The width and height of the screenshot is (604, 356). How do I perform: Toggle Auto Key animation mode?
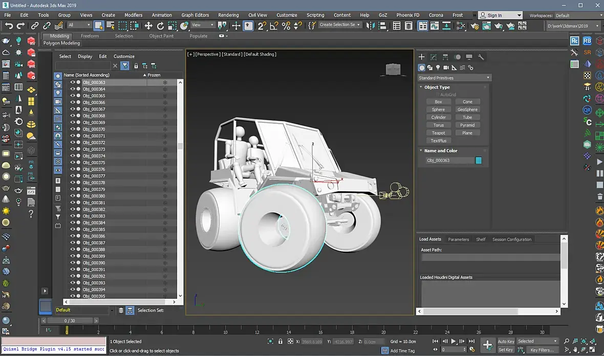[x=506, y=341]
